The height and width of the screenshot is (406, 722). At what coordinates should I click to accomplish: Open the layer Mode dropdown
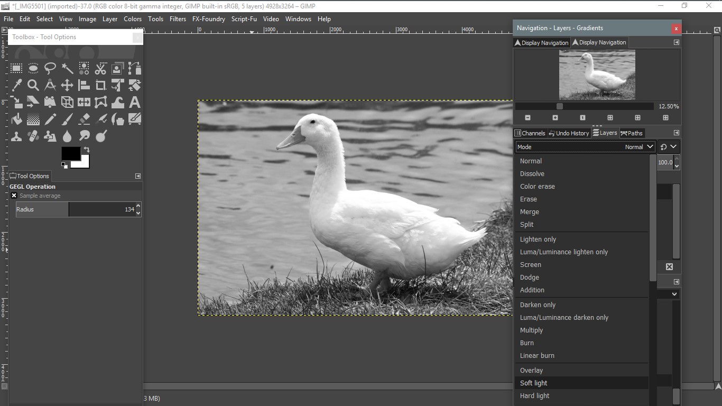tap(586, 147)
